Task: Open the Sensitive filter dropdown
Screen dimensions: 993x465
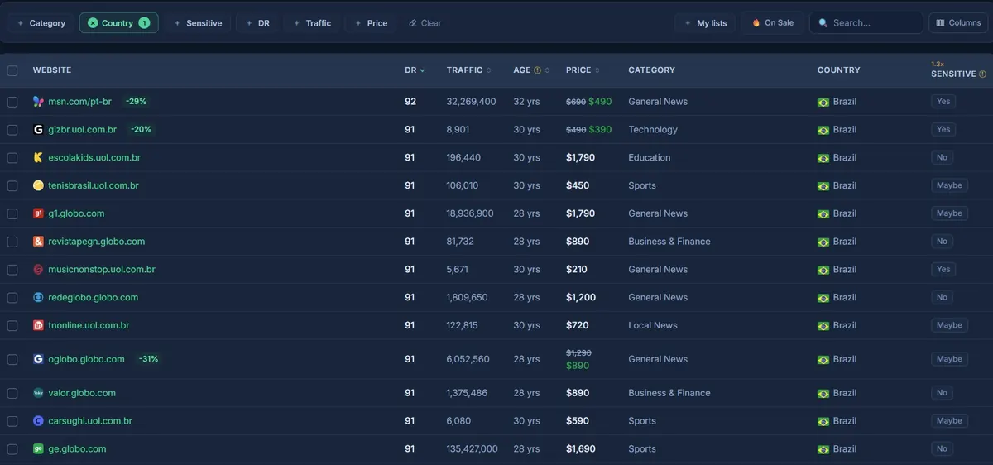Action: pyautogui.click(x=198, y=23)
